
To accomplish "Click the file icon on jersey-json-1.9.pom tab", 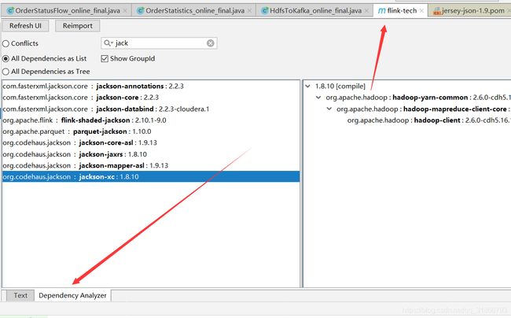I will 436,12.
